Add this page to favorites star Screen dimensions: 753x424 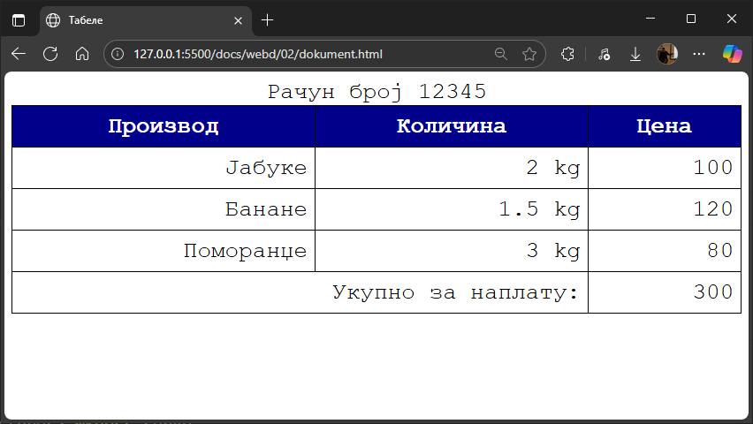pyautogui.click(x=529, y=54)
